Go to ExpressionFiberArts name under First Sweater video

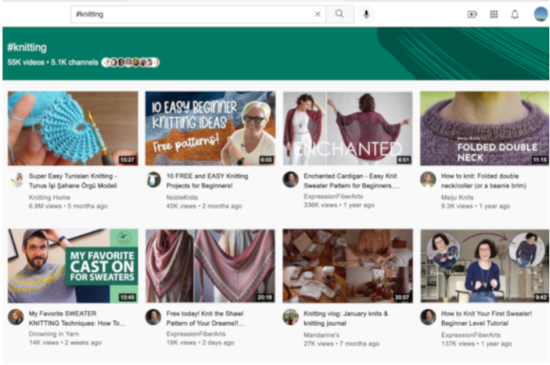pos(471,335)
